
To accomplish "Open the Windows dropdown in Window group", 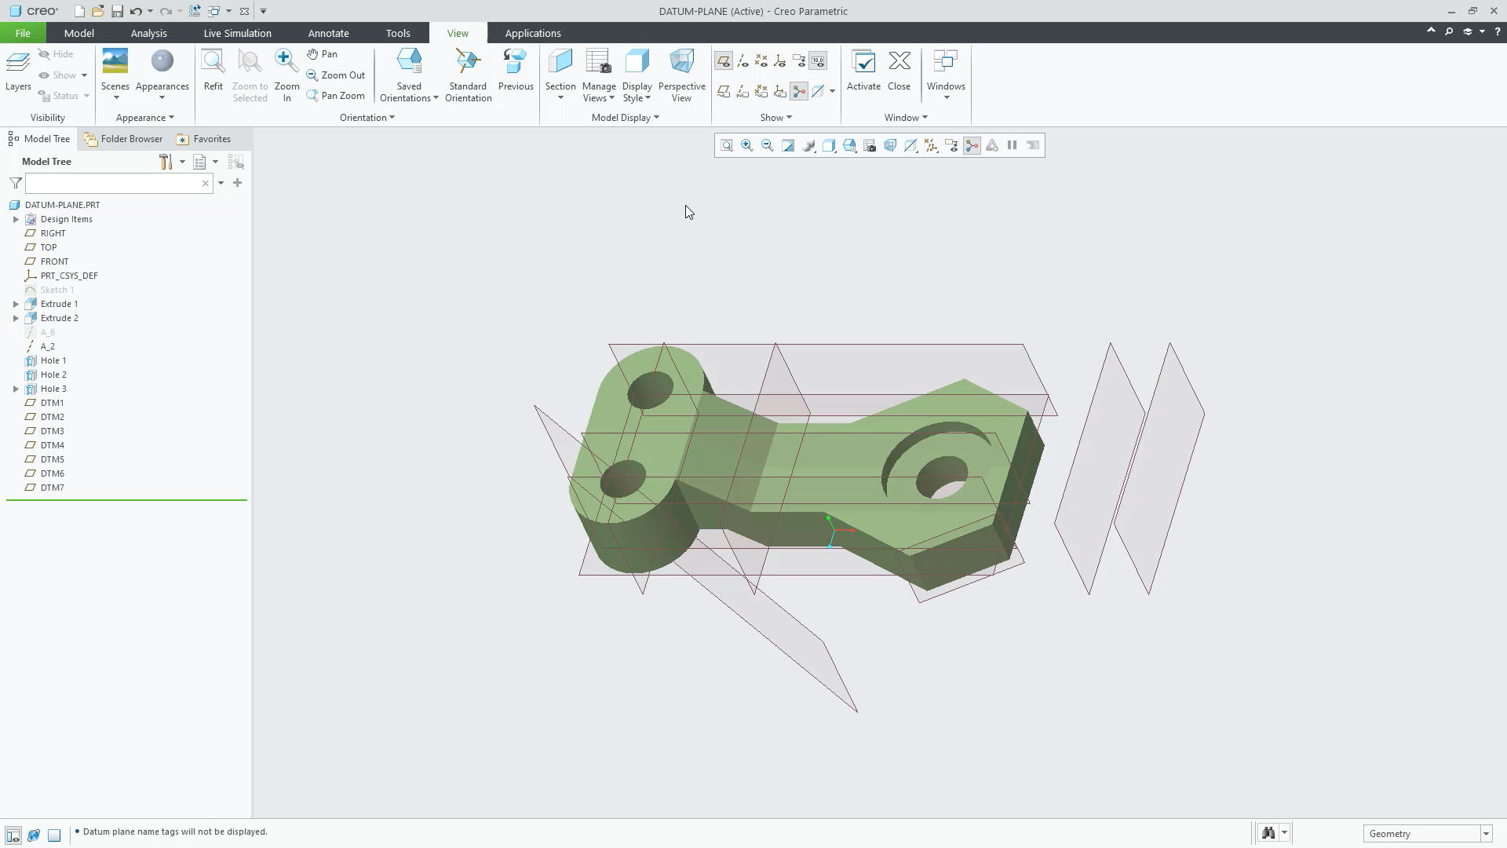I will pyautogui.click(x=945, y=75).
